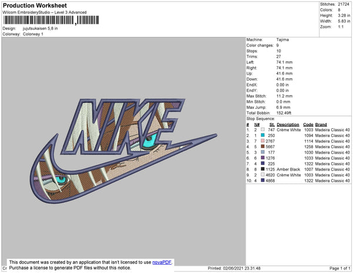This screenshot has width=353, height=273.
Task: Click the Color changes value 9
Action: point(277,45)
